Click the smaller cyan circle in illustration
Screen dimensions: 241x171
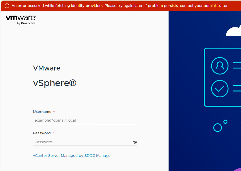[x=225, y=122]
